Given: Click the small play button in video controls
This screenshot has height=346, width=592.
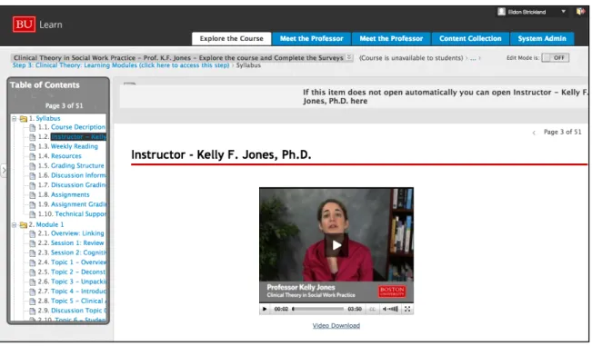Looking at the screenshot, I should pyautogui.click(x=265, y=309).
